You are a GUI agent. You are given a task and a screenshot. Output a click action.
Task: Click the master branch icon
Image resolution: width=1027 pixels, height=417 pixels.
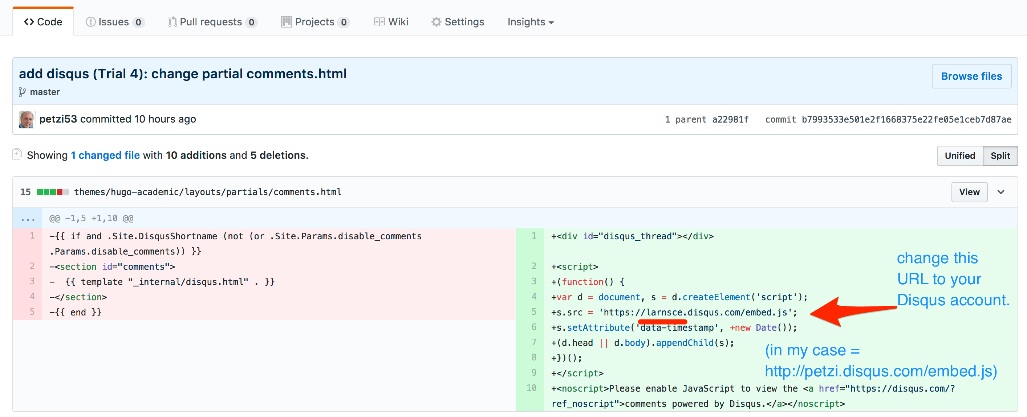coord(22,92)
